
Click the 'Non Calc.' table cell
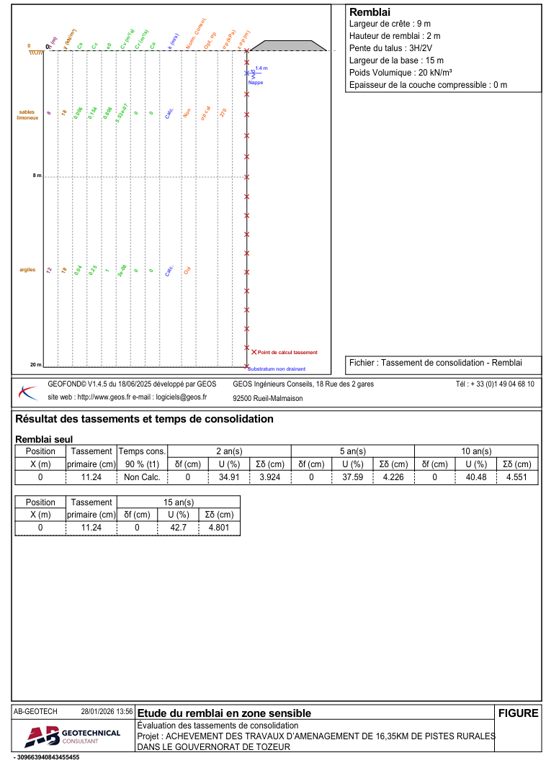pos(142,477)
